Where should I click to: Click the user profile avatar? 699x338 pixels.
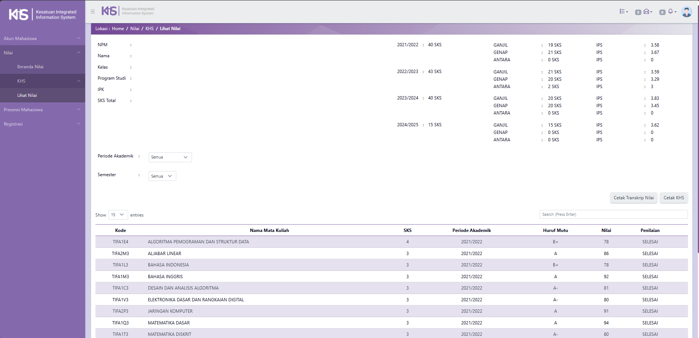click(x=686, y=12)
